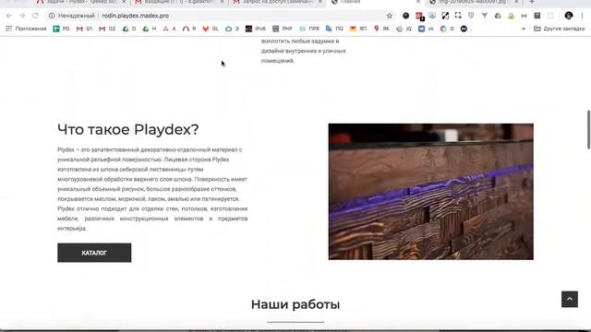Viewport: 591px width, 332px height.
Task: Switch to the first tab about Plydex tasks
Action: pyautogui.click(x=78, y=2)
